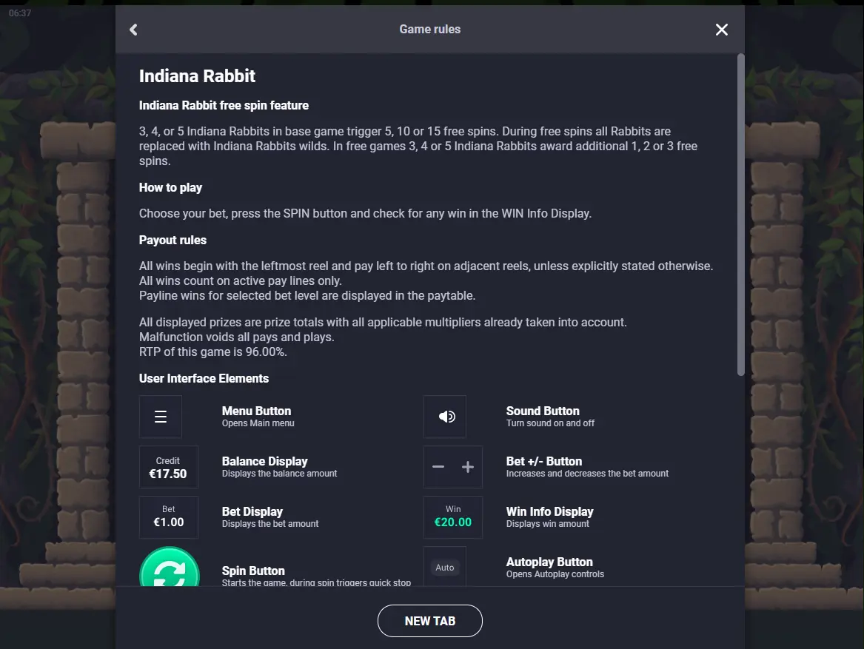This screenshot has width=864, height=649.
Task: Click the 'User Interface Elements' heading
Action: click(204, 378)
